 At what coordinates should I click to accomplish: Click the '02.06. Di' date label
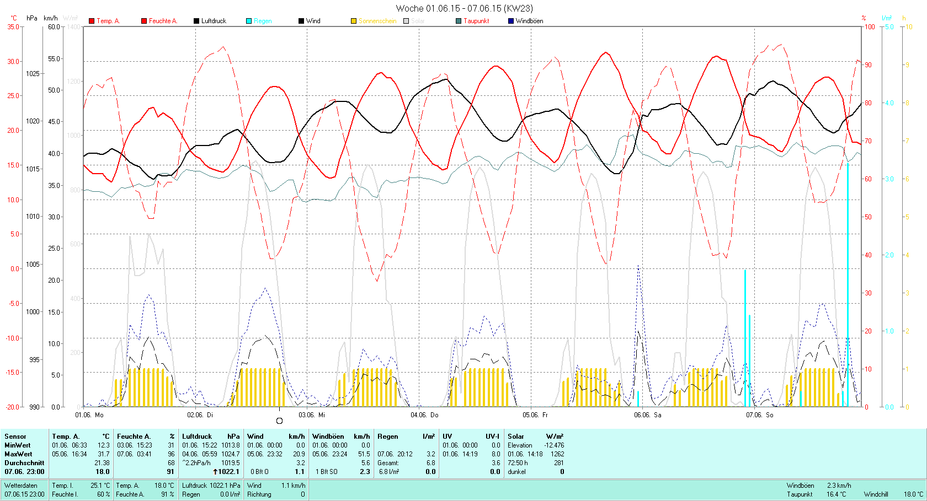point(200,415)
